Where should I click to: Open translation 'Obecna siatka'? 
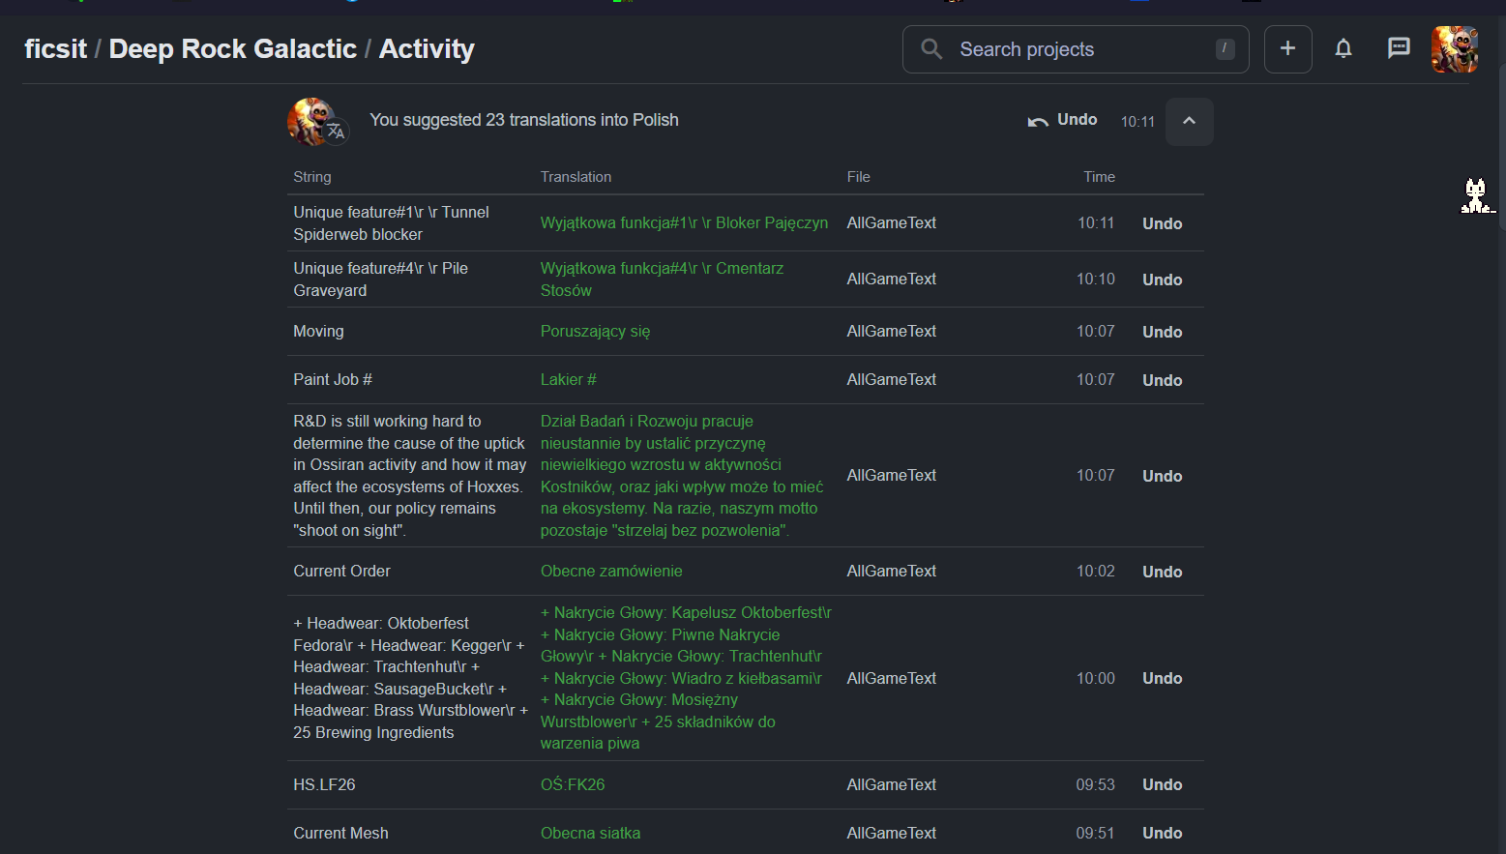[x=590, y=833]
